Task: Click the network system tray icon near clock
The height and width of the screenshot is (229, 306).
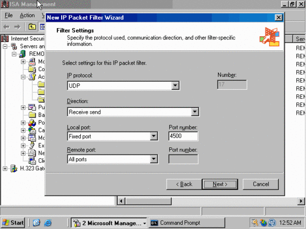Action: click(272, 223)
